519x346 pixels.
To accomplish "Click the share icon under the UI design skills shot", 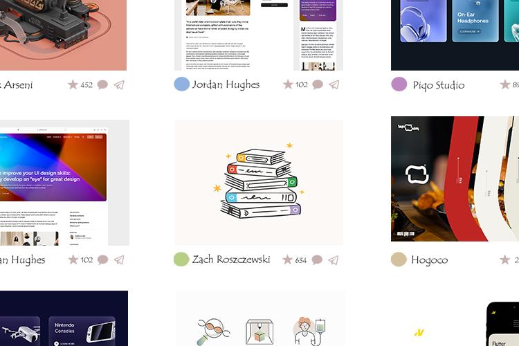I will tap(119, 260).
